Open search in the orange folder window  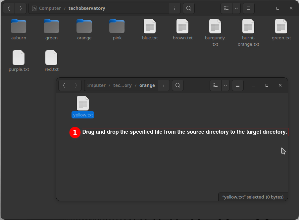pos(177,85)
